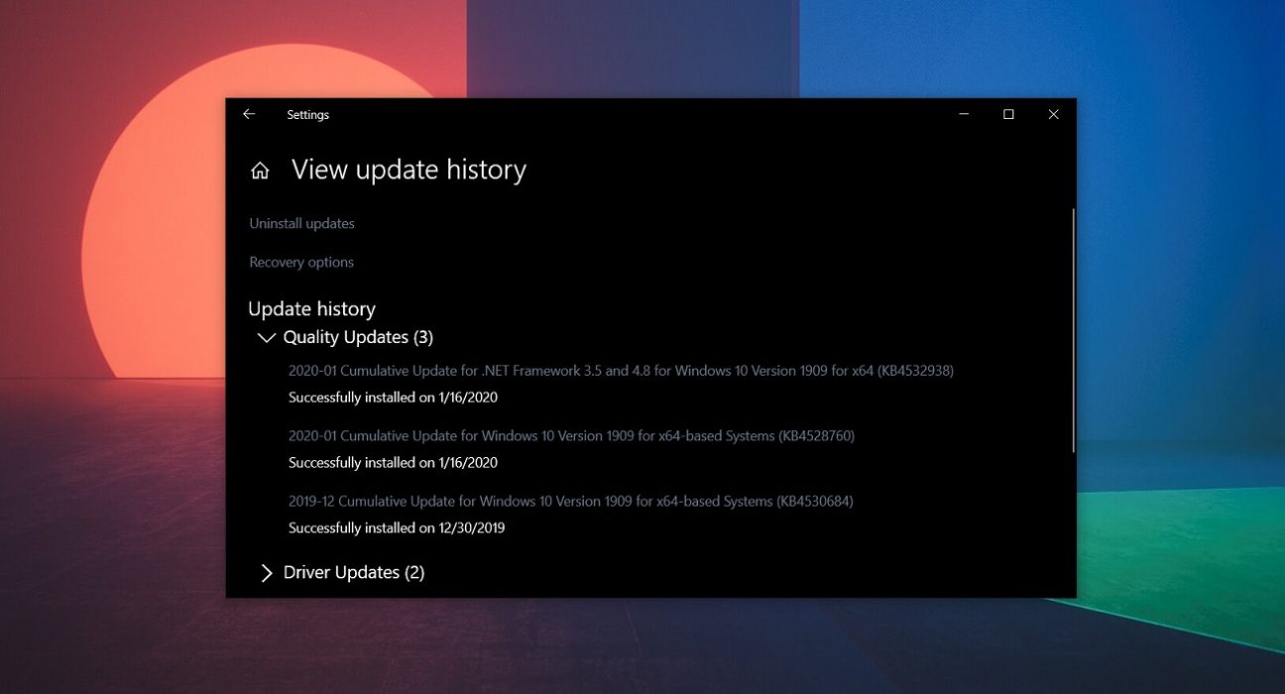Click the Driver Updates (2) label
The height and width of the screenshot is (694, 1285).
pos(354,573)
